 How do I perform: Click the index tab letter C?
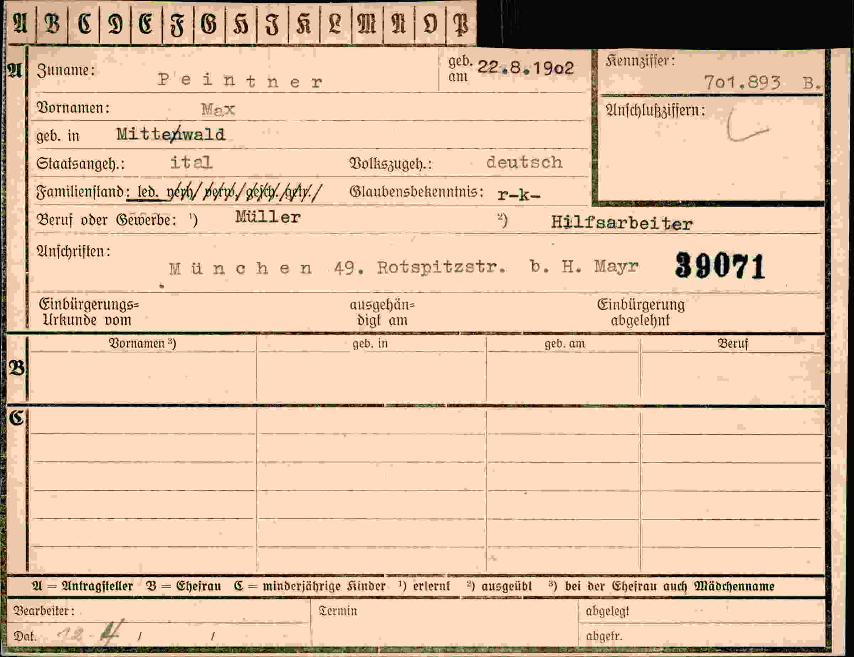84,23
